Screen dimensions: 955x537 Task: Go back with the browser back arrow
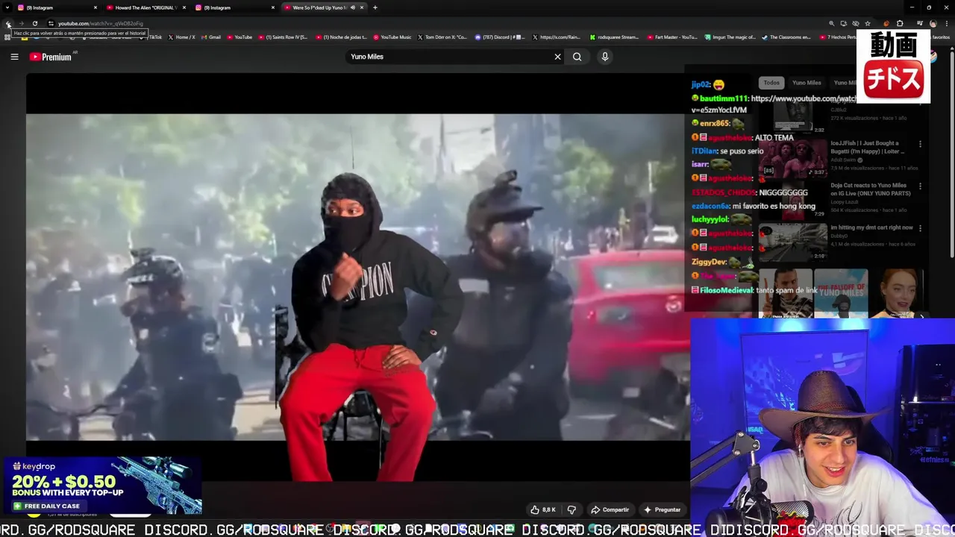pyautogui.click(x=8, y=24)
